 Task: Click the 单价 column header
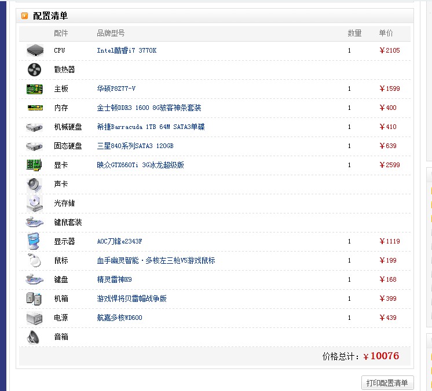pos(386,34)
